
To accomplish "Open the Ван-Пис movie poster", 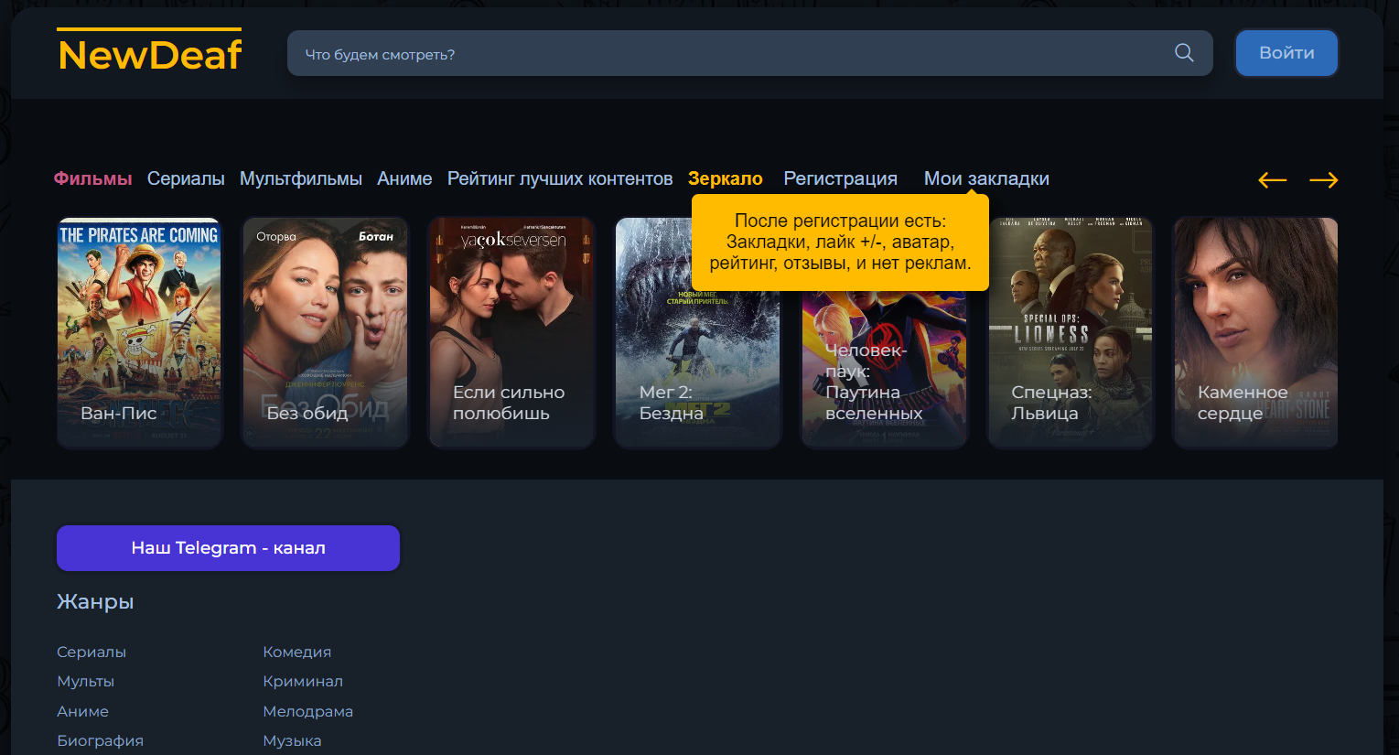I will coord(139,332).
